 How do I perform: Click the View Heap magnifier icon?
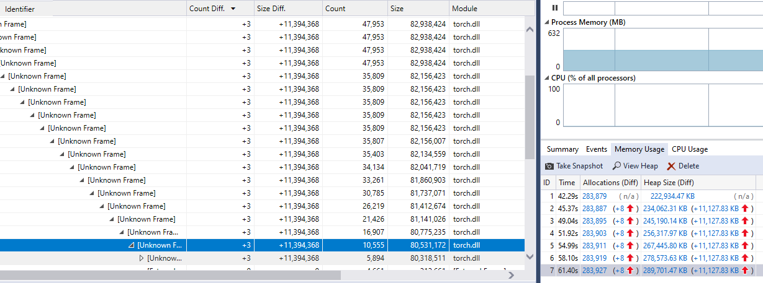tap(616, 166)
